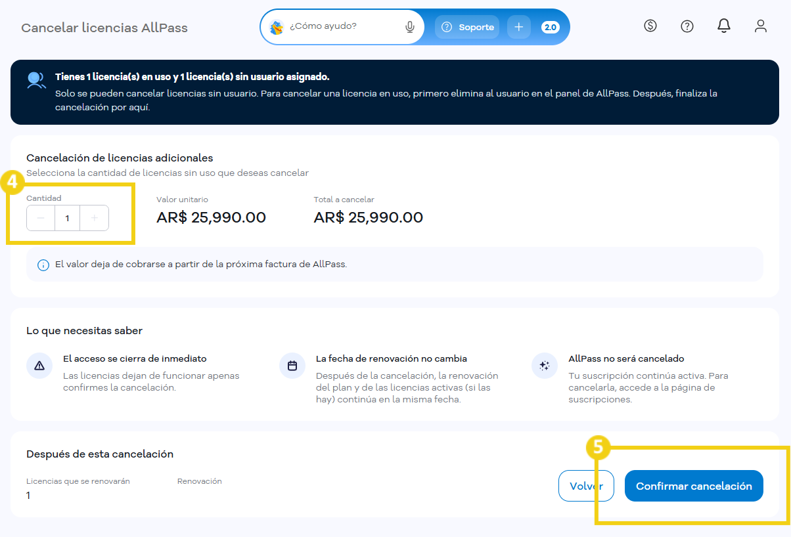Screen dimensions: 791x537
Task: Open the user profile icon
Action: click(761, 26)
